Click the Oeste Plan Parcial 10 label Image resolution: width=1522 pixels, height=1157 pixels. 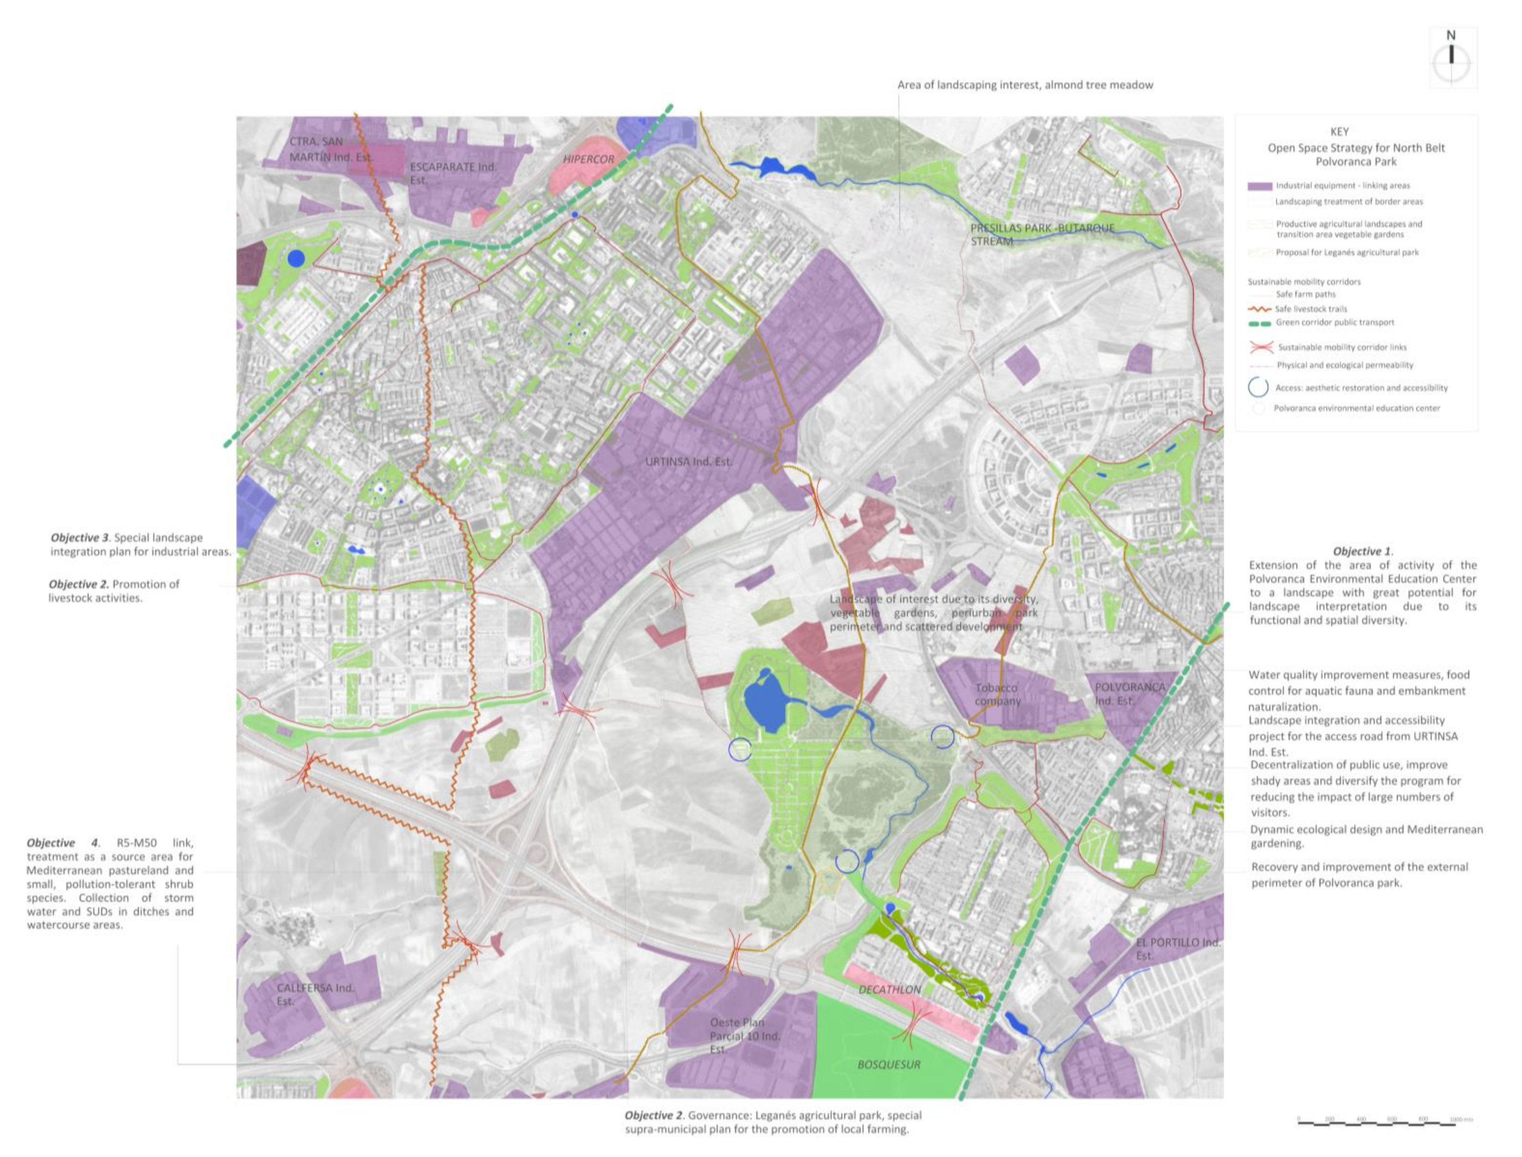(744, 1036)
